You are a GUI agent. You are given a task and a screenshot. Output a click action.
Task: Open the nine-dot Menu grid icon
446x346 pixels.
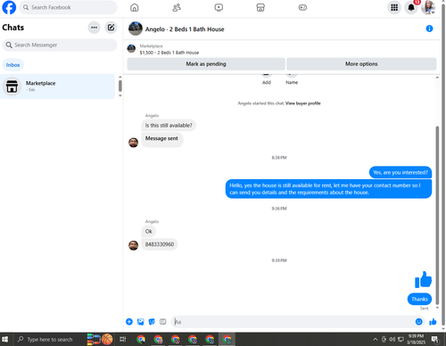pos(394,7)
